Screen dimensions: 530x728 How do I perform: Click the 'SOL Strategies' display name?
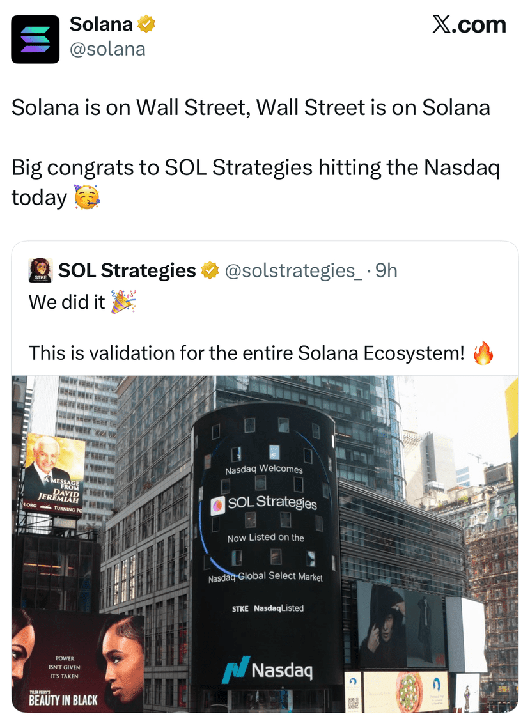tap(126, 270)
